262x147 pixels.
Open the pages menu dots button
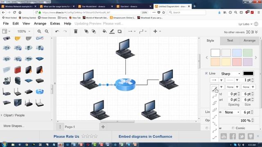point(60,127)
